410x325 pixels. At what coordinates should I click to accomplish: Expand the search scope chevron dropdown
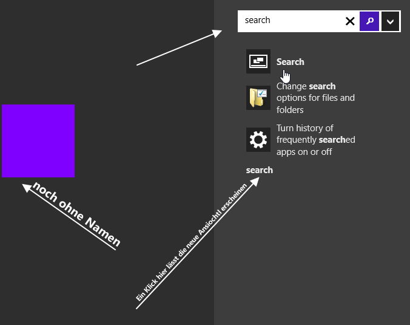(390, 21)
